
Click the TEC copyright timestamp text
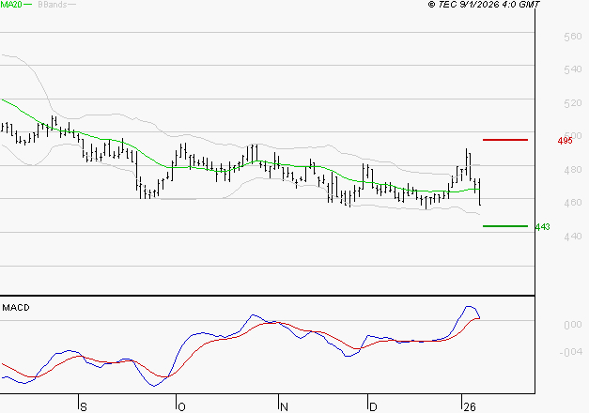click(484, 5)
